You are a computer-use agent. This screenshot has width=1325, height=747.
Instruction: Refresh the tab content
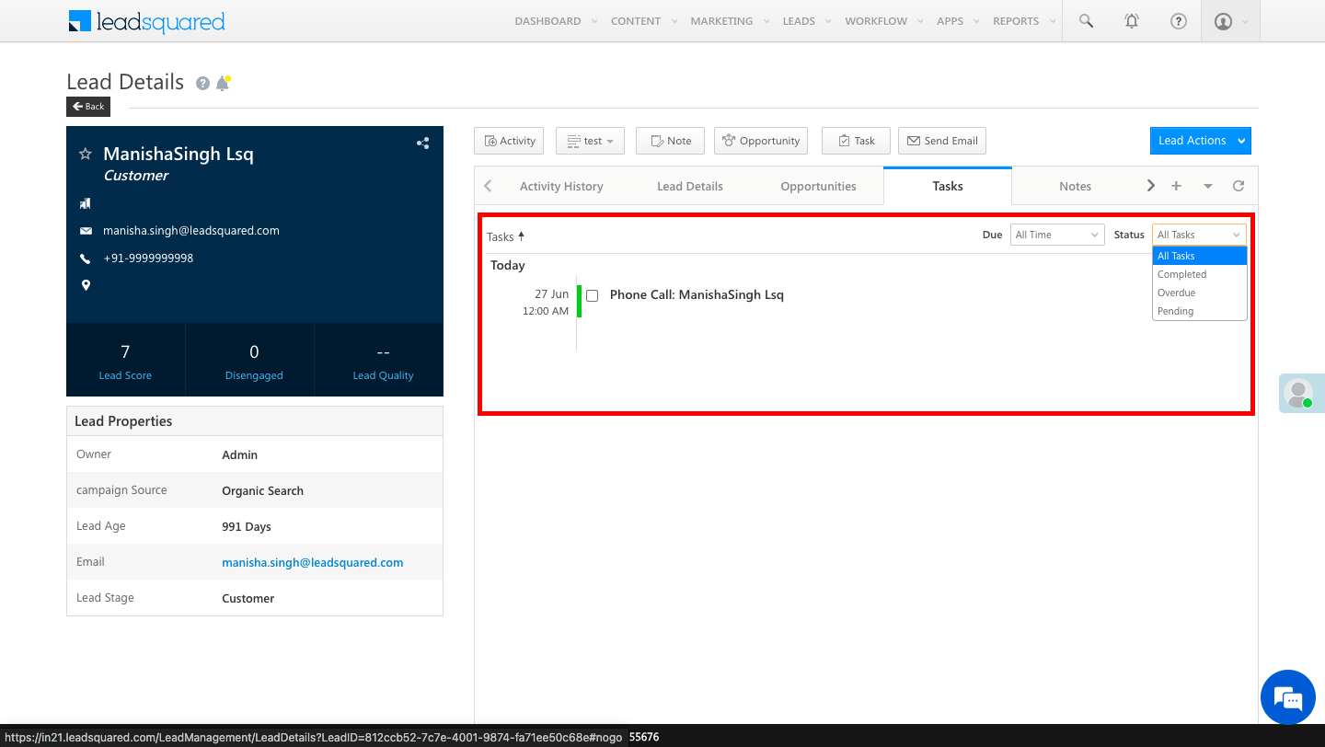(x=1239, y=186)
